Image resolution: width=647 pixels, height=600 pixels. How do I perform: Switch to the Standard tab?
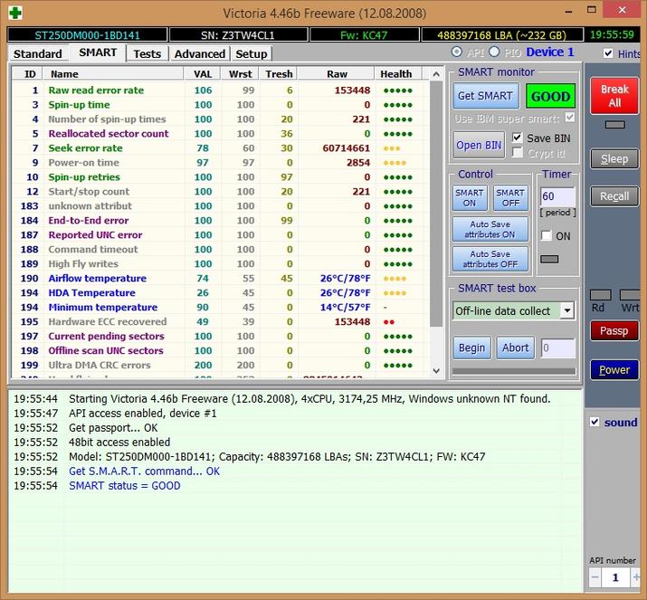(x=37, y=53)
